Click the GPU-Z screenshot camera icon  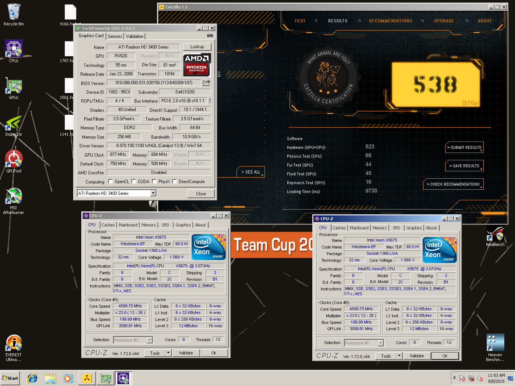[x=210, y=36]
